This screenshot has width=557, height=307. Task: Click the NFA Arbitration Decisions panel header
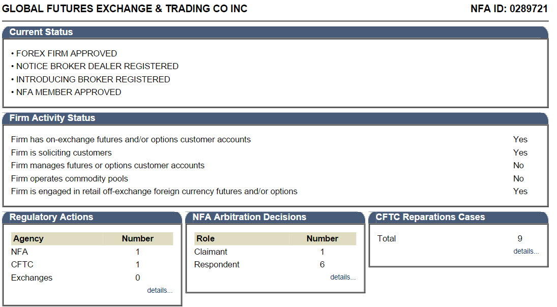(x=275, y=217)
